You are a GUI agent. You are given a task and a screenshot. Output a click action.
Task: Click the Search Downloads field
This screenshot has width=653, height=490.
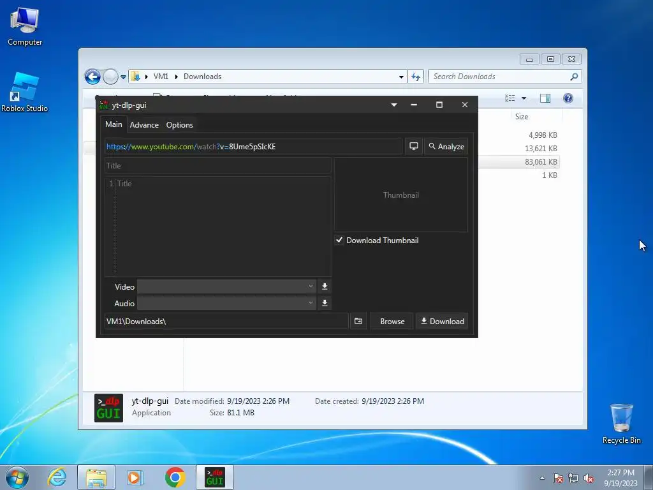499,77
